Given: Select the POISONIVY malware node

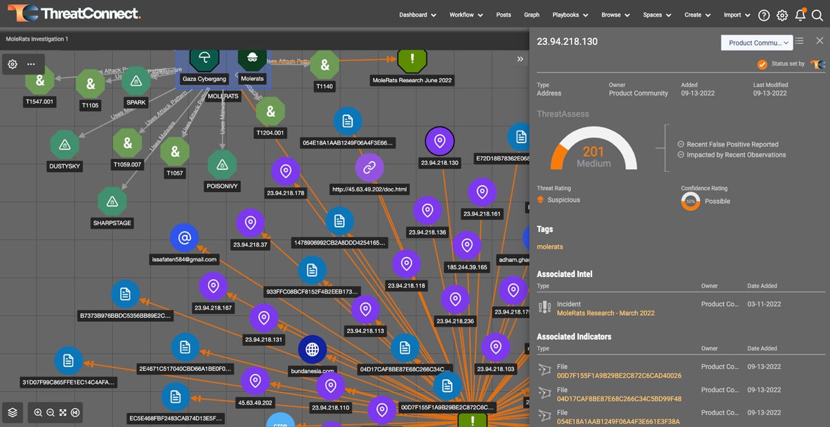Looking at the screenshot, I should click(222, 164).
